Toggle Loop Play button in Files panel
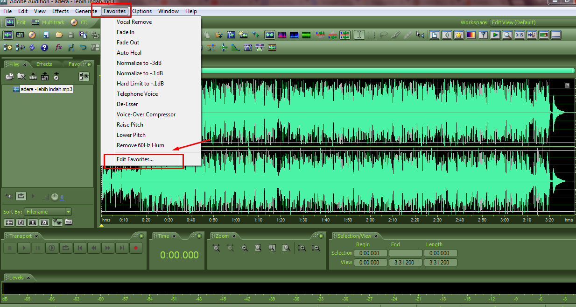 pos(21,196)
